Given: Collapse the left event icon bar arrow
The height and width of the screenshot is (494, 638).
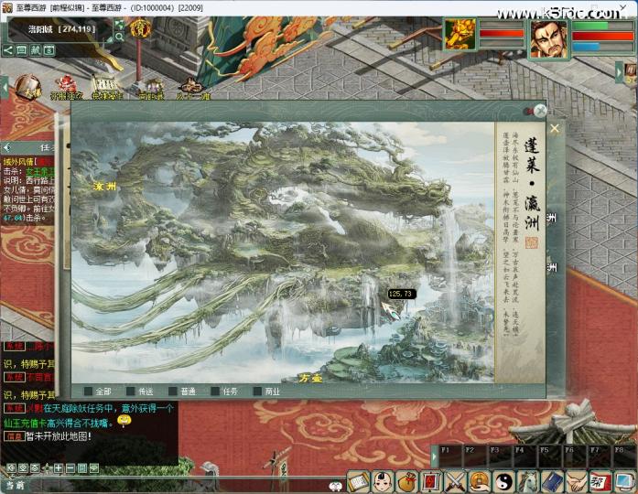Looking at the screenshot, I should tap(5, 87).
